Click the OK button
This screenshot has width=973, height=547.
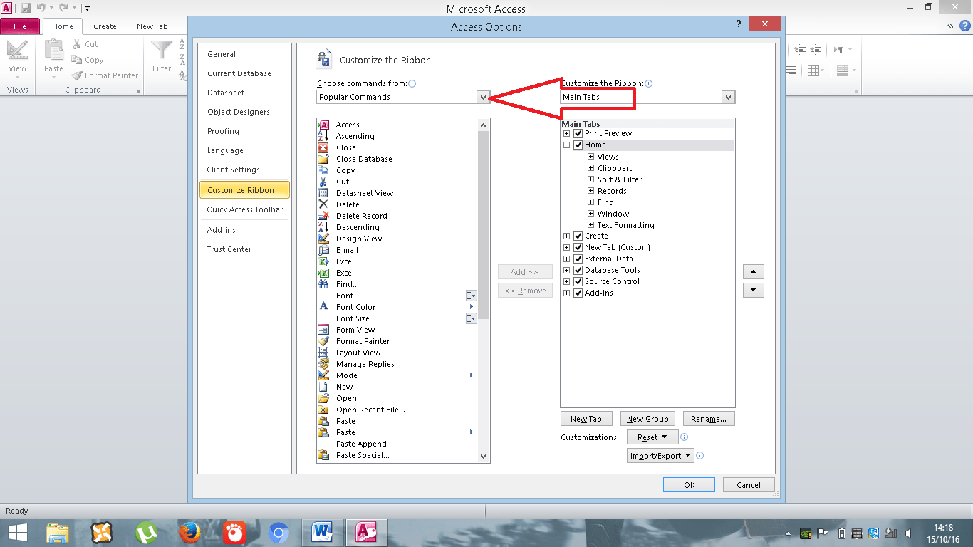(x=689, y=485)
